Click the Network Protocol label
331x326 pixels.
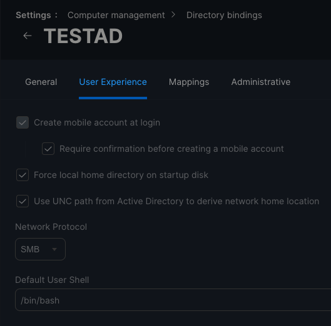click(x=51, y=227)
